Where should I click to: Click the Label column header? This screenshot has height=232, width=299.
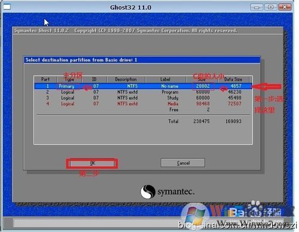click(x=166, y=80)
